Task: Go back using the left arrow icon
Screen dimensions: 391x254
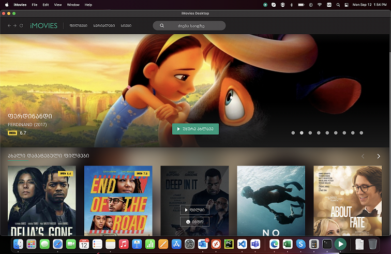Action: tap(9, 25)
